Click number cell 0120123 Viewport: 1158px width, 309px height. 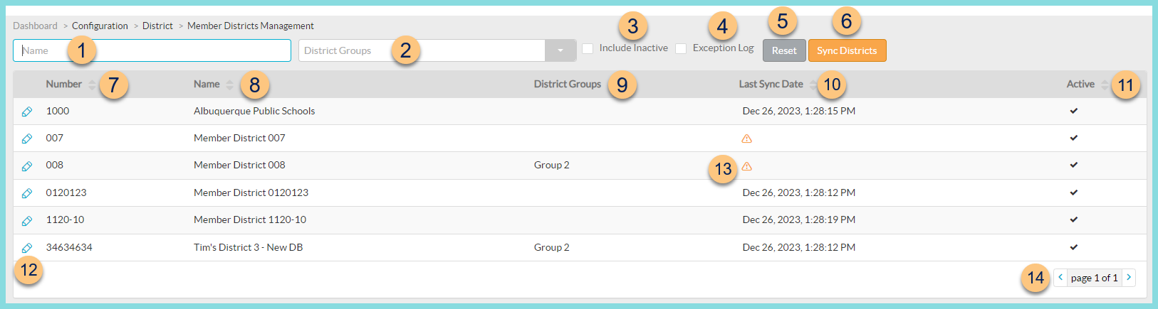click(66, 193)
